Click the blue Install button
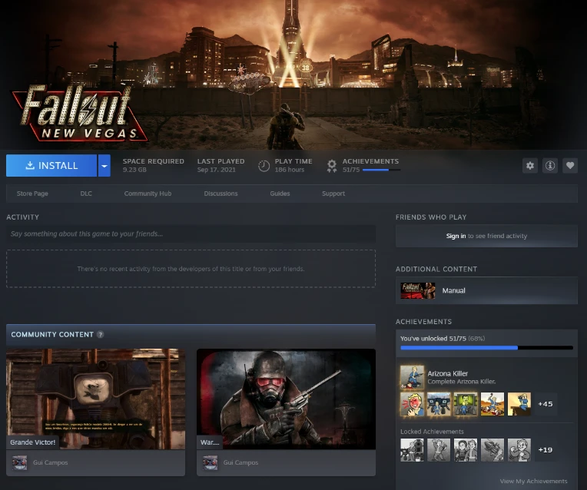 tap(51, 165)
